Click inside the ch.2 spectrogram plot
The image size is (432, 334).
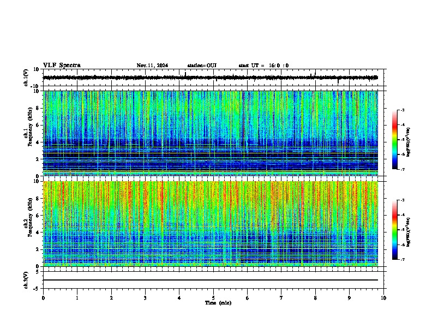[x=210, y=224]
